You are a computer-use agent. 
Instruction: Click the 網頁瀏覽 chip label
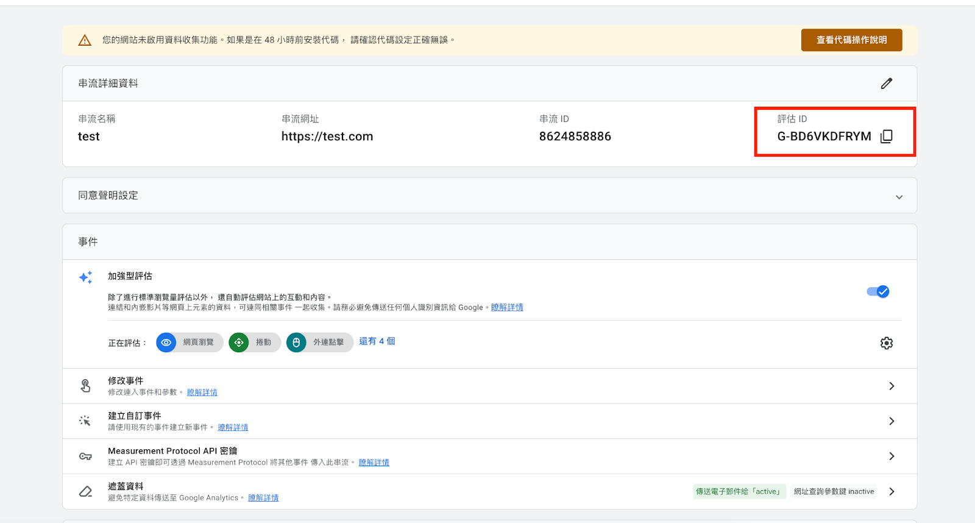pyautogui.click(x=199, y=343)
